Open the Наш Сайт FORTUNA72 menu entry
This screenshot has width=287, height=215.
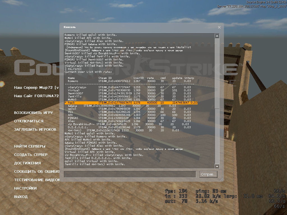(x=36, y=96)
